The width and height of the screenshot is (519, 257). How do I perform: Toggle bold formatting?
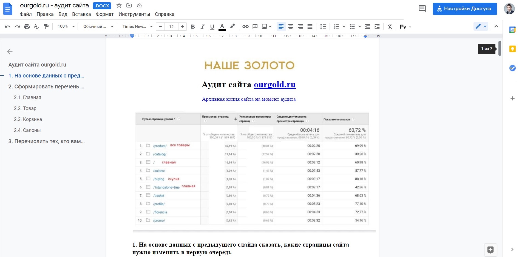point(193,27)
